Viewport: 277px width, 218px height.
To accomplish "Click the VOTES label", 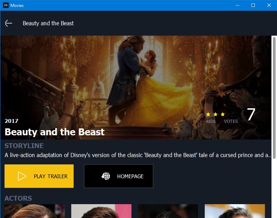I will click(231, 121).
